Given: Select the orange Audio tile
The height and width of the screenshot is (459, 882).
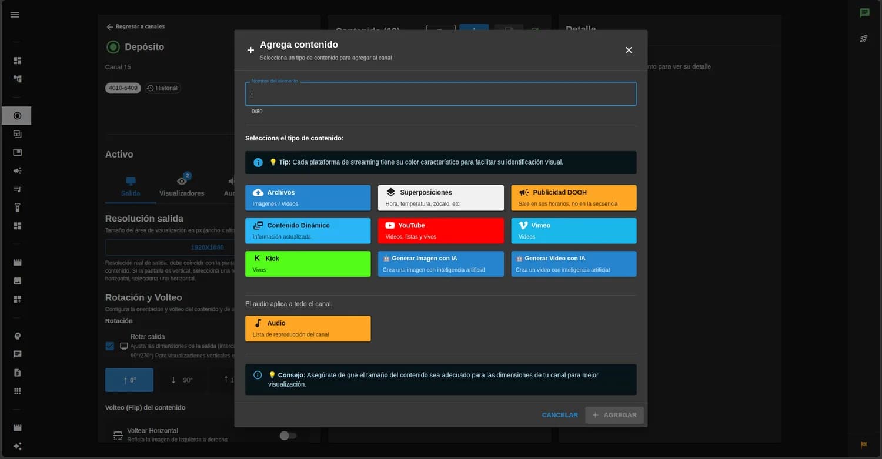Looking at the screenshot, I should click(308, 329).
